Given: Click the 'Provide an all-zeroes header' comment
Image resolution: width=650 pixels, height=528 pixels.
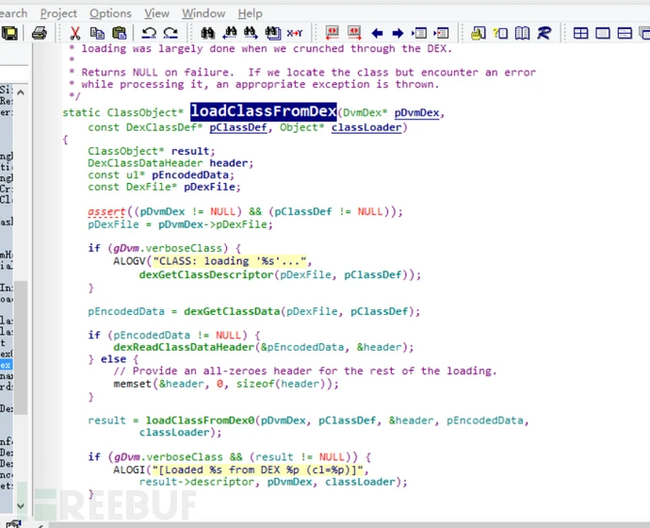Looking at the screenshot, I should pos(304,371).
